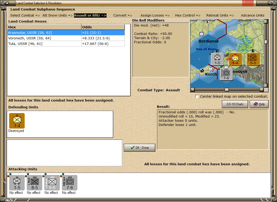277x202 pixels.
Task: Click the Convert => subphase label
Action: tap(122, 15)
